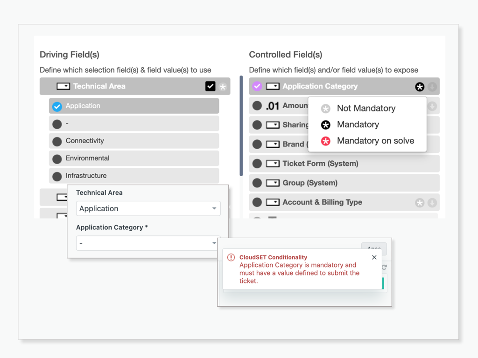The height and width of the screenshot is (358, 478).
Task: Click the red Mandatory on solve icon
Action: click(325, 140)
